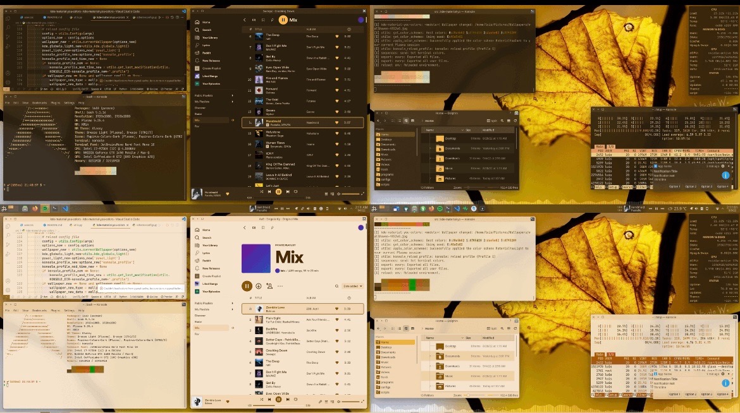Click Home in dark Spotify sidebar
This screenshot has height=413, width=740.
click(203, 22)
